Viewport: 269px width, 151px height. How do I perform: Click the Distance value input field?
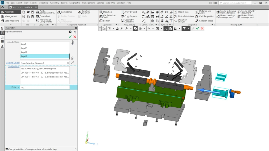45,88
